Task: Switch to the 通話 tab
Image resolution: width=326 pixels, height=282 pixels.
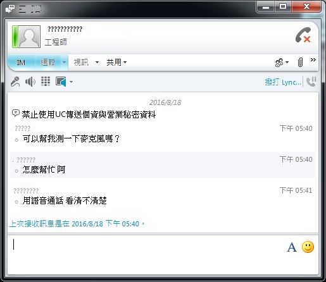Action: pos(48,63)
